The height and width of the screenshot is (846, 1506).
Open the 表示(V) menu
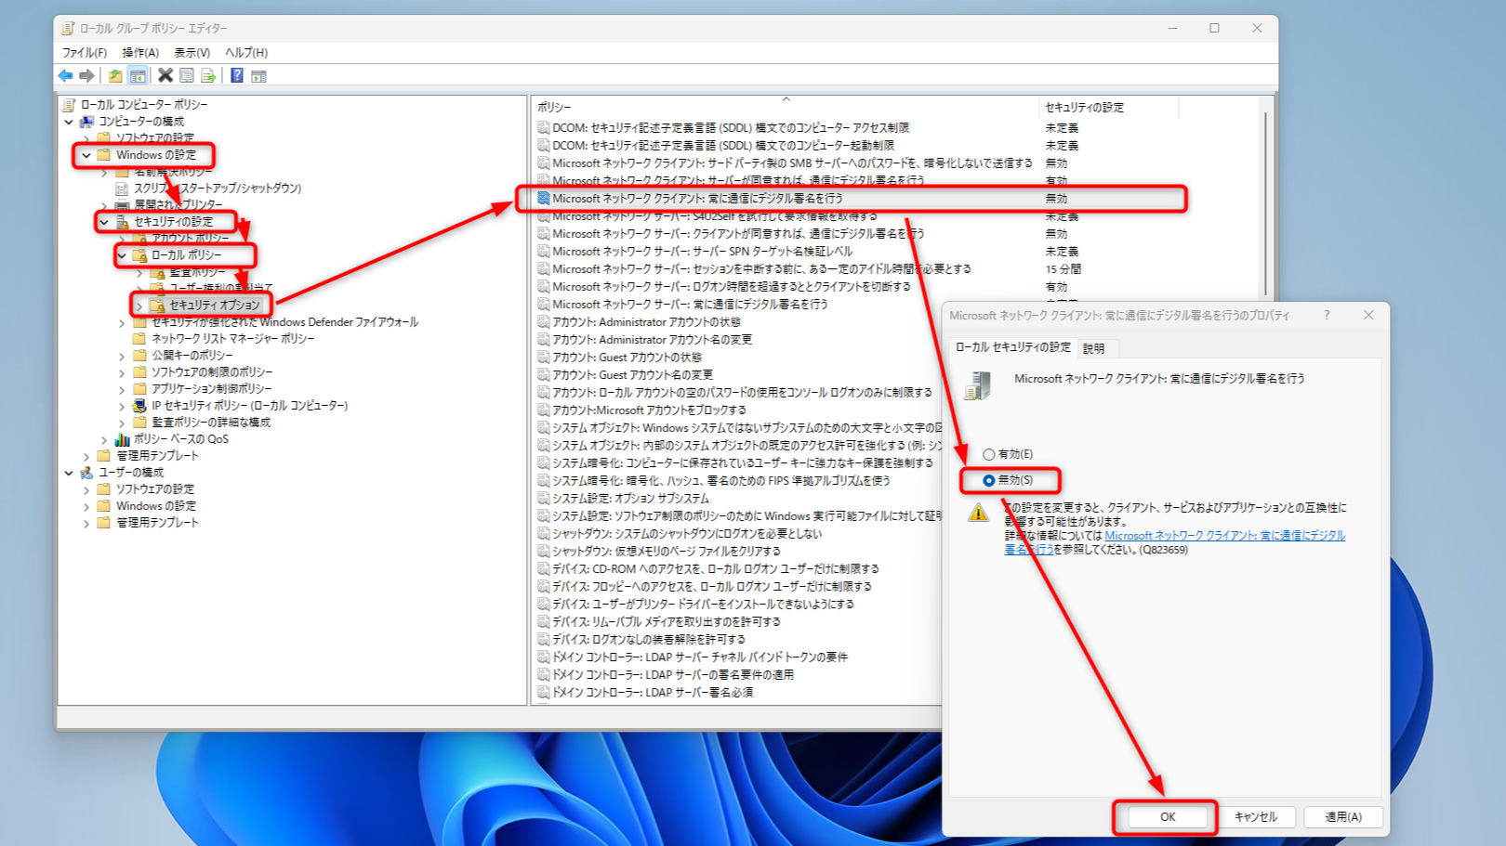(x=192, y=53)
